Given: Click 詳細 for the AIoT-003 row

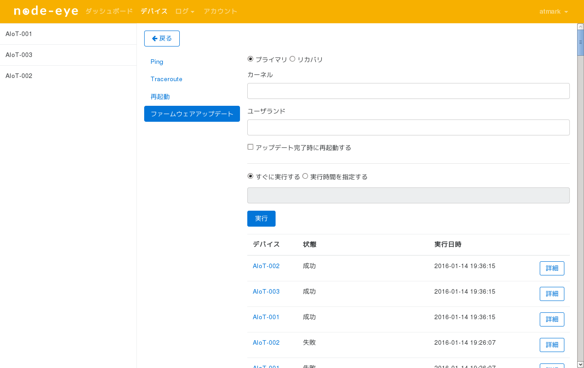Looking at the screenshot, I should (552, 294).
